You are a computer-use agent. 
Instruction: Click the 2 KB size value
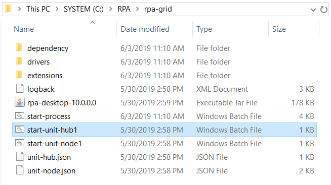(307, 171)
